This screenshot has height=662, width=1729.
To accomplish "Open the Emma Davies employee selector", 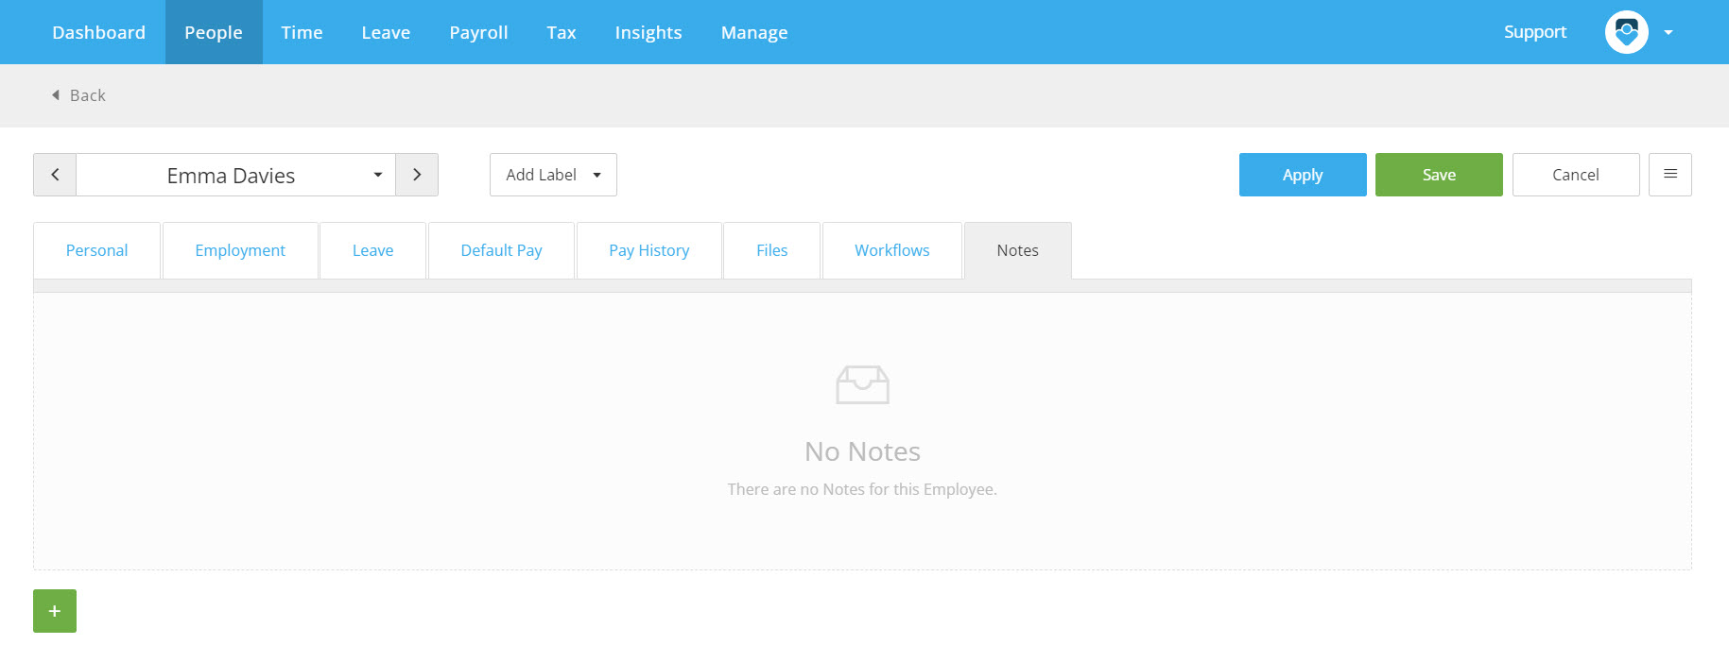I will tap(235, 175).
